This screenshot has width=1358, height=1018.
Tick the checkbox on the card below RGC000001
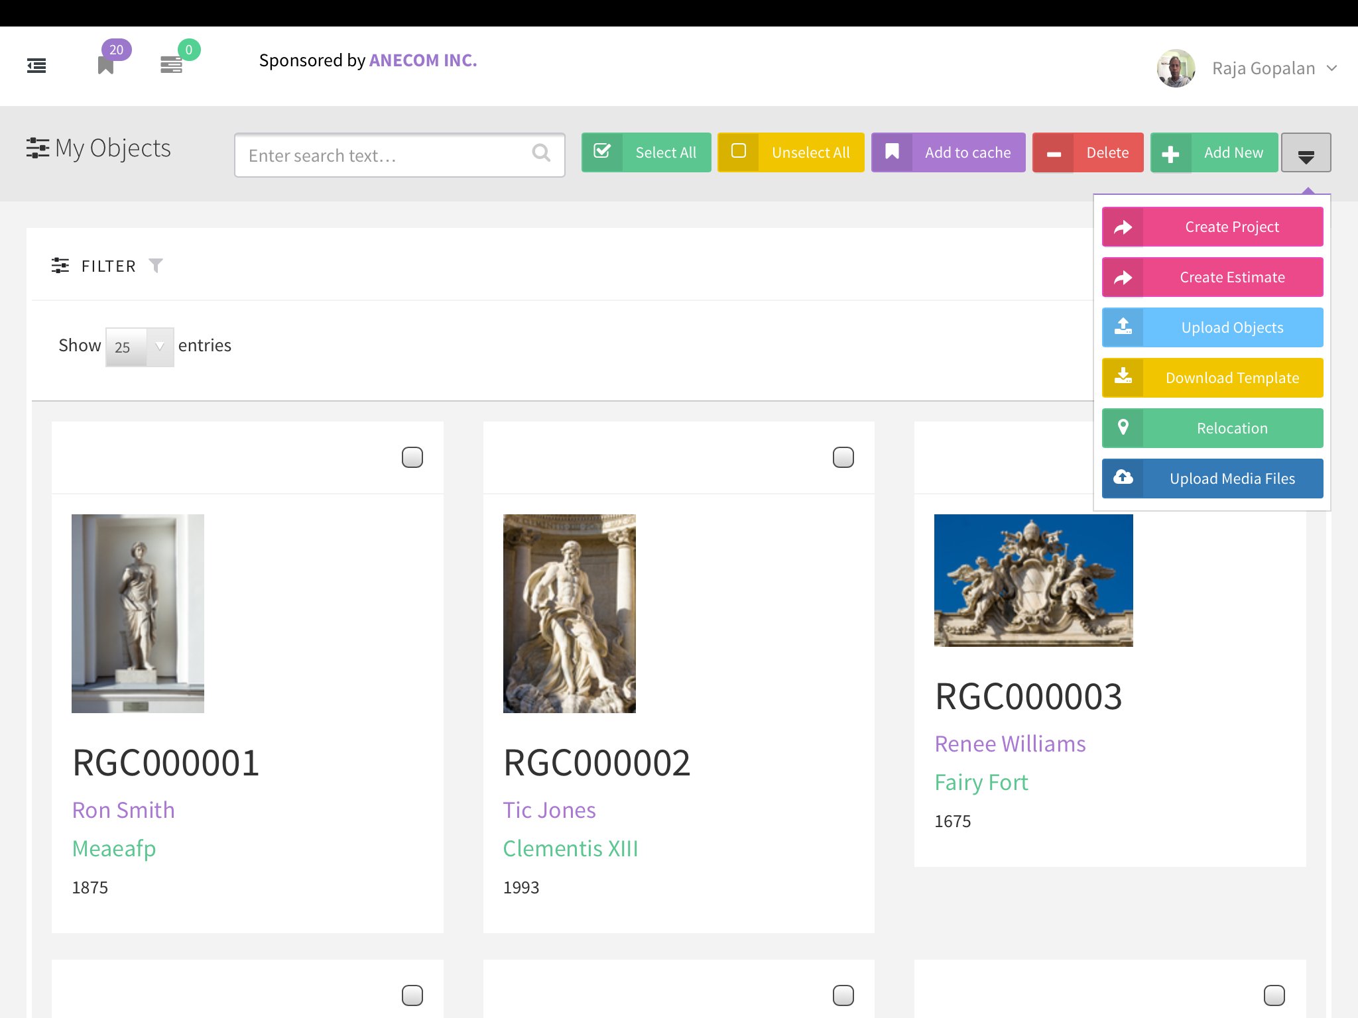(412, 995)
